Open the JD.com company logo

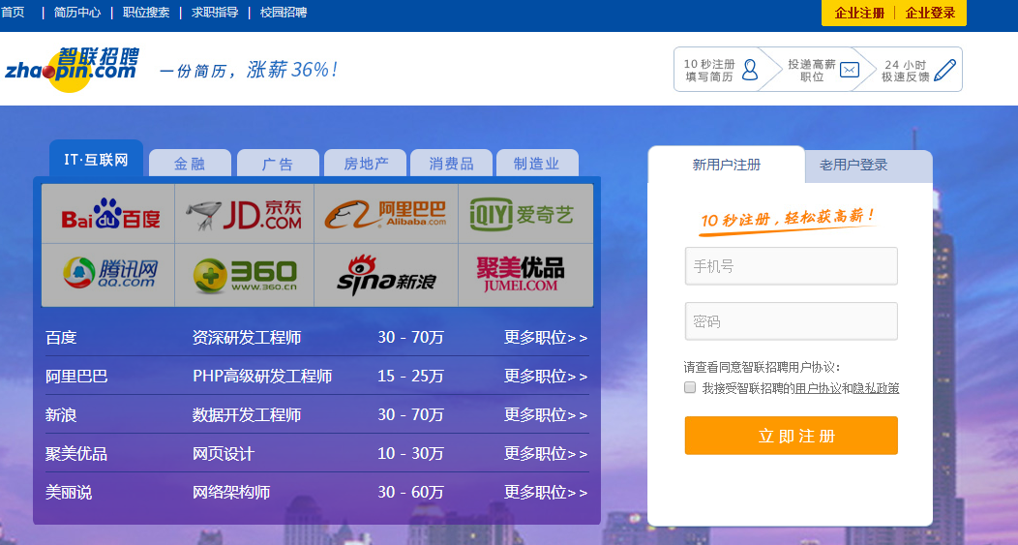click(x=244, y=215)
